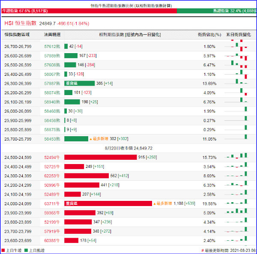The height and width of the screenshot is (254, 257).
Task: Open the 60385 bull certificate link
Action: pos(52,241)
